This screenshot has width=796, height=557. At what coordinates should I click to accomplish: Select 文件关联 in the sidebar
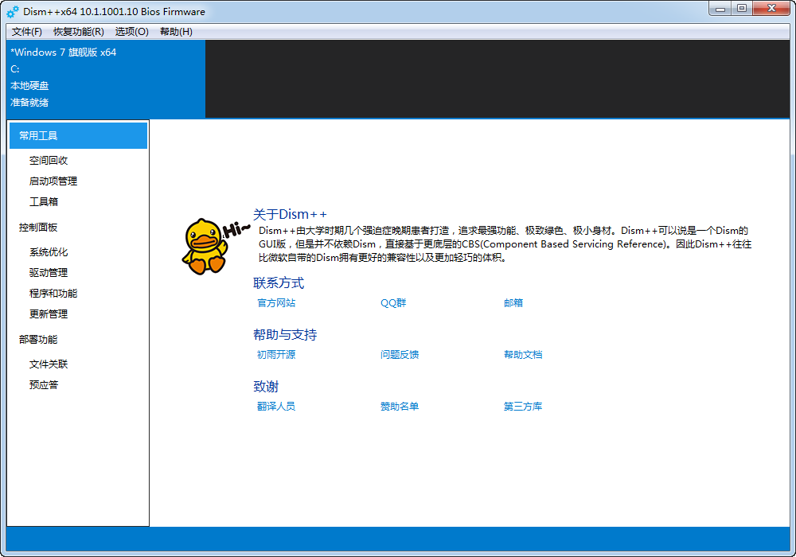coord(49,364)
